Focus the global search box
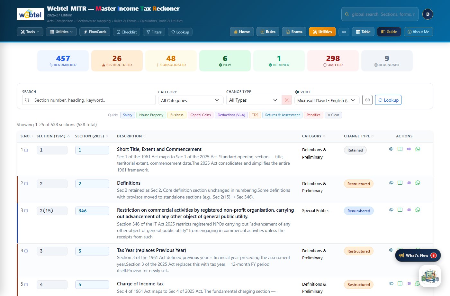Image resolution: width=450 pixels, height=296 pixels. click(380, 14)
